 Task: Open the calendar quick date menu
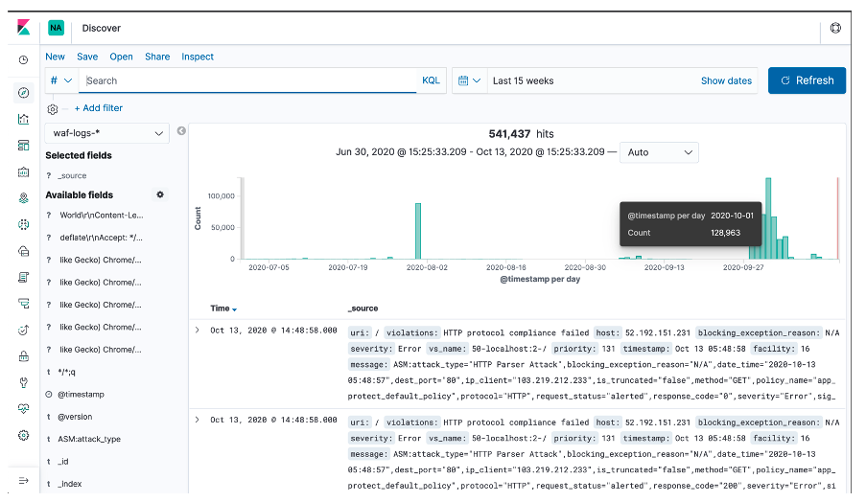tap(470, 80)
